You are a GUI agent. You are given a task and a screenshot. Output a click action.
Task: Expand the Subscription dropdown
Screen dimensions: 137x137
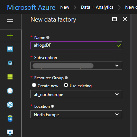coord(76,66)
